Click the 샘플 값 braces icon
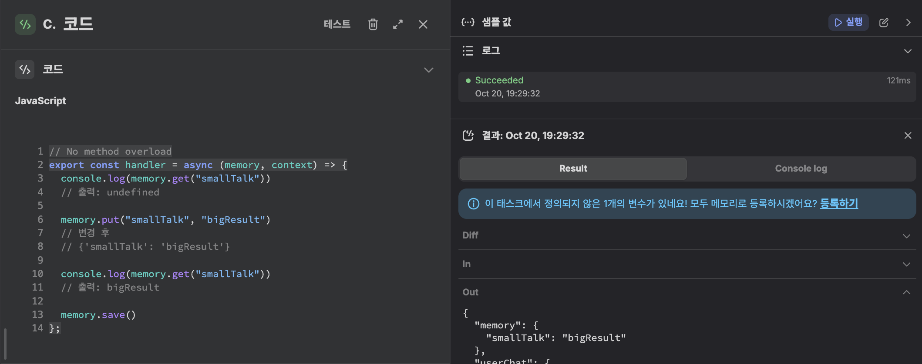 [x=468, y=23]
